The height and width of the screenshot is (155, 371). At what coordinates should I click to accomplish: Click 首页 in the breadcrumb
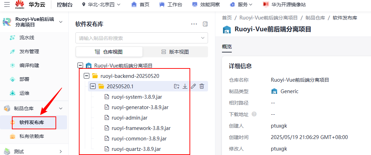[x=227, y=18]
